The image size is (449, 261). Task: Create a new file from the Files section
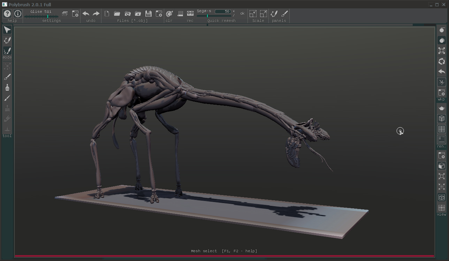click(x=107, y=13)
